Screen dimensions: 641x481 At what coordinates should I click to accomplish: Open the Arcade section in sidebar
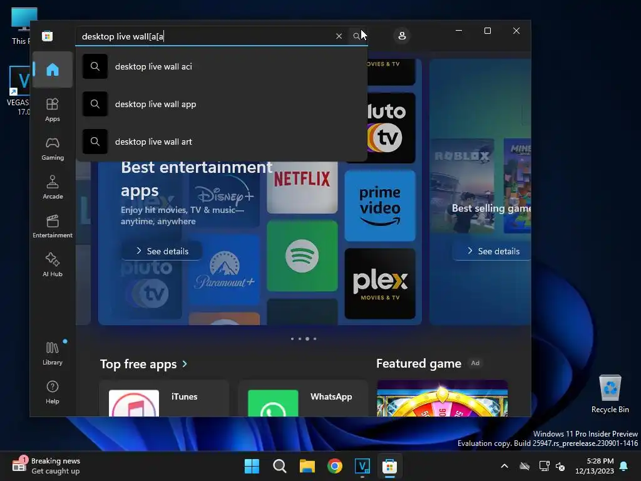(x=53, y=187)
